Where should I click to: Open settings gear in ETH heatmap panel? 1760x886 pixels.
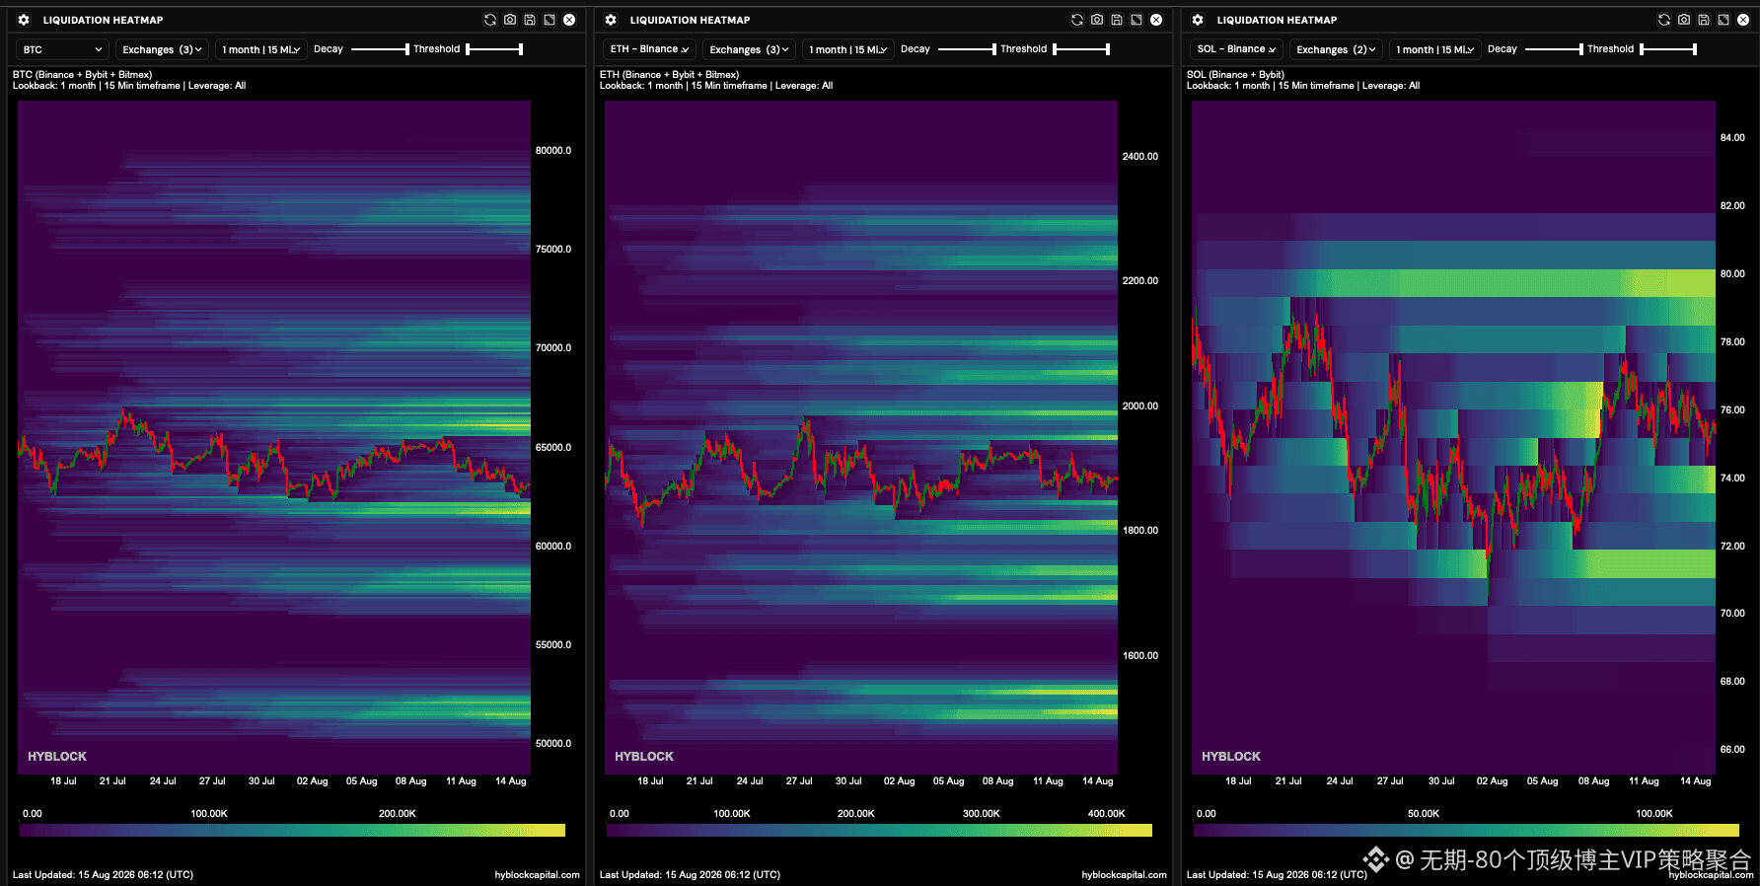[611, 20]
